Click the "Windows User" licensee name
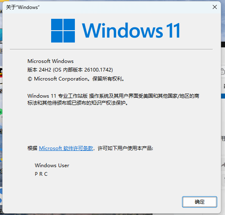 click(x=52, y=166)
